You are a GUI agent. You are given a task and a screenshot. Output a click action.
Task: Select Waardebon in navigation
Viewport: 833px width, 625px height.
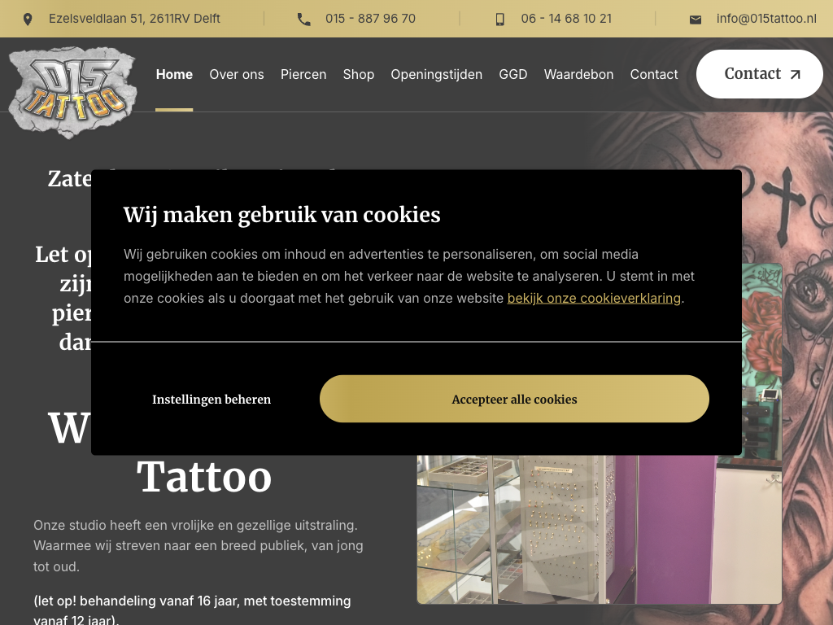pyautogui.click(x=578, y=74)
